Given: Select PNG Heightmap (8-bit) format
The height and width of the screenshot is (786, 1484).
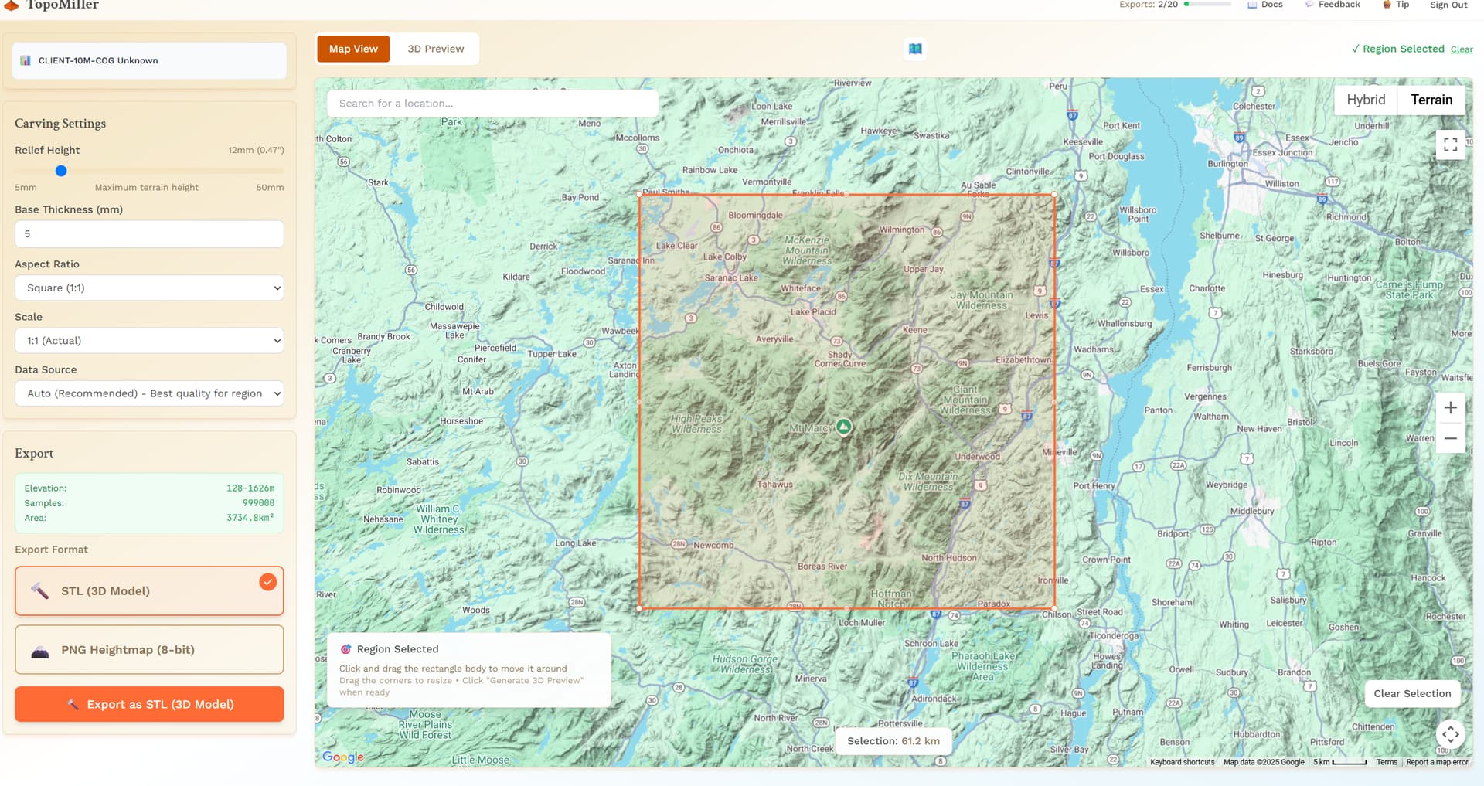Looking at the screenshot, I should [x=149, y=650].
